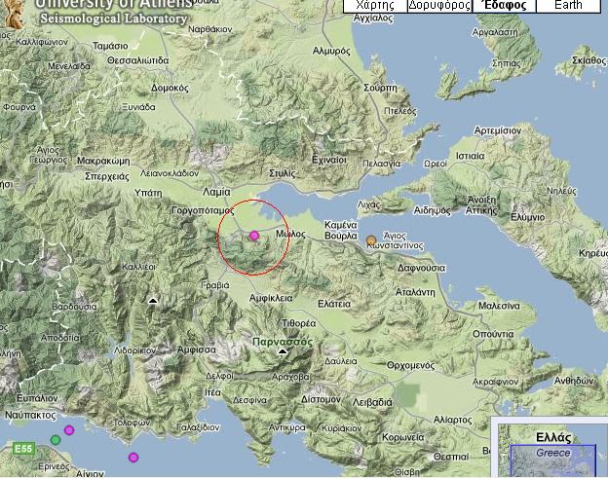Click the Σκίαθος island label
This screenshot has width=608, height=478.
coord(589,60)
